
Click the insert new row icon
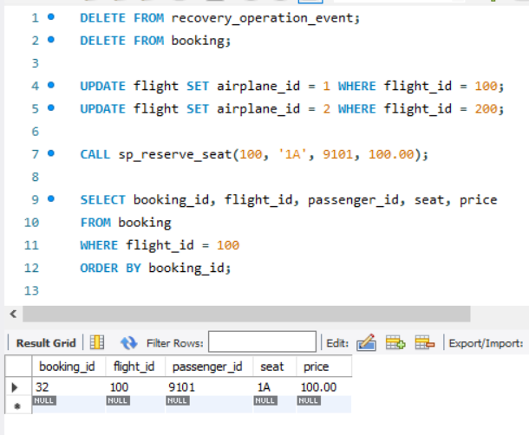coord(395,342)
